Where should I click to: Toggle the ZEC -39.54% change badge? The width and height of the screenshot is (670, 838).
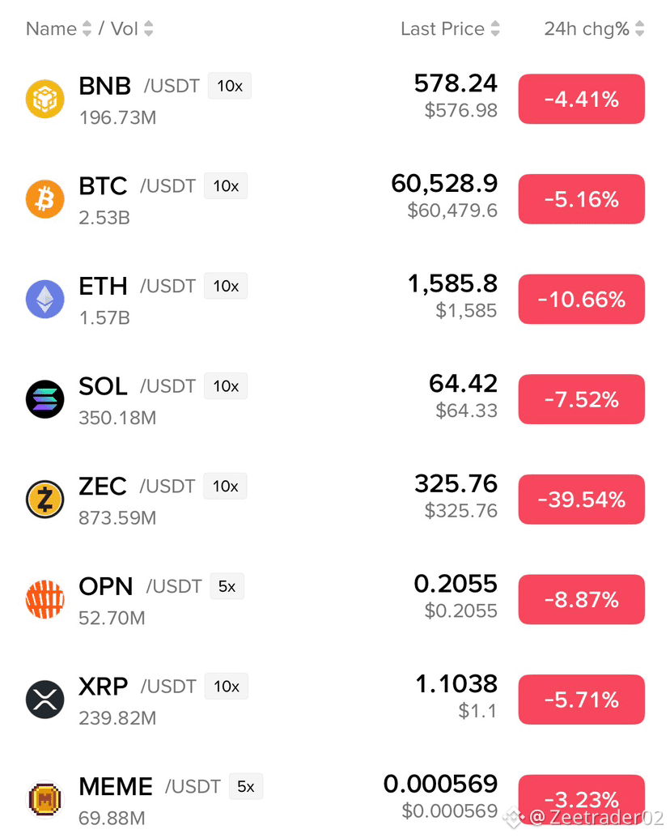point(581,500)
